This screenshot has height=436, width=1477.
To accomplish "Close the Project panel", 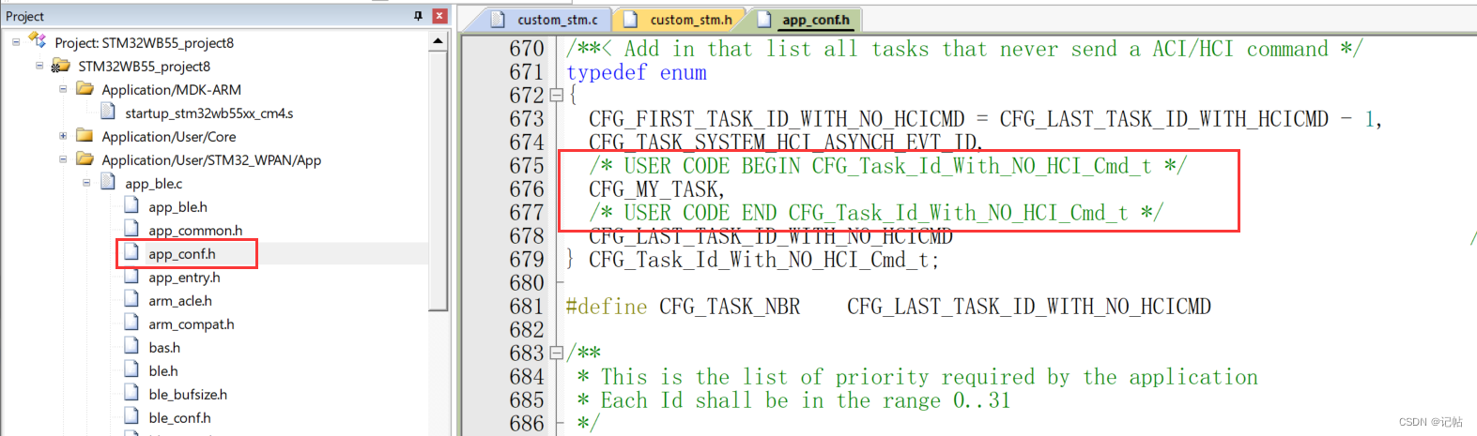I will [438, 16].
